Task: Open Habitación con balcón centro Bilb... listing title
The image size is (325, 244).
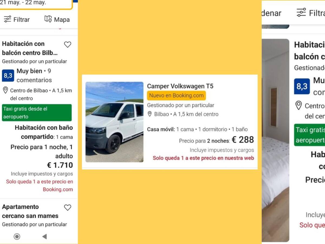Action: click(30, 48)
